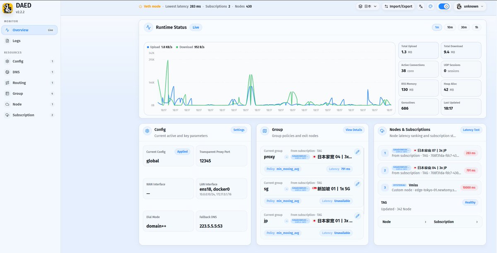The height and width of the screenshot is (253, 497).
Task: Click the 283 ms latency badge
Action: pos(470,153)
